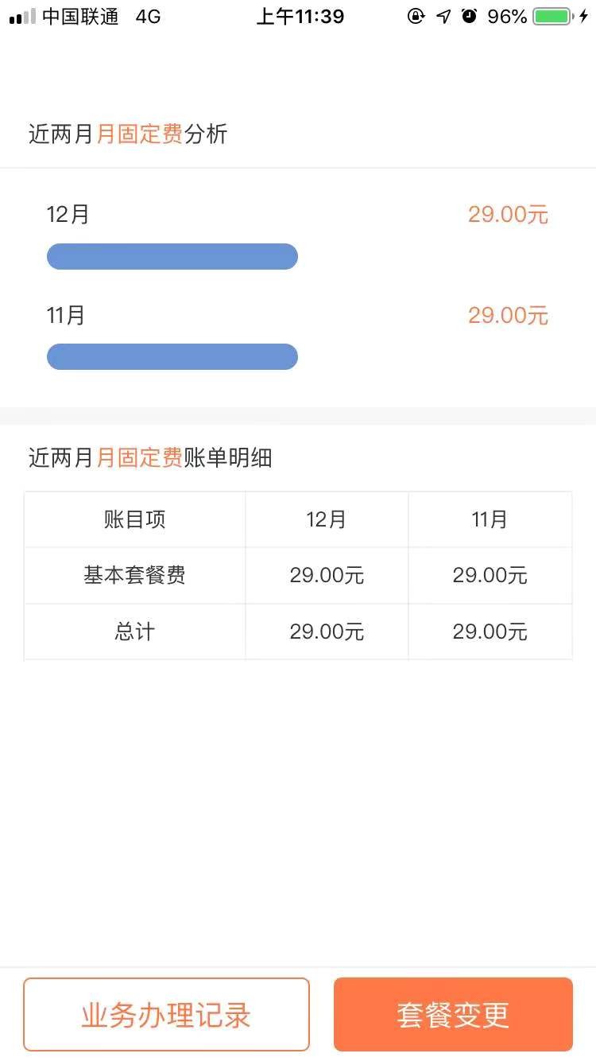
Task: Click the 基本套餐费 row label
Action: 134,575
